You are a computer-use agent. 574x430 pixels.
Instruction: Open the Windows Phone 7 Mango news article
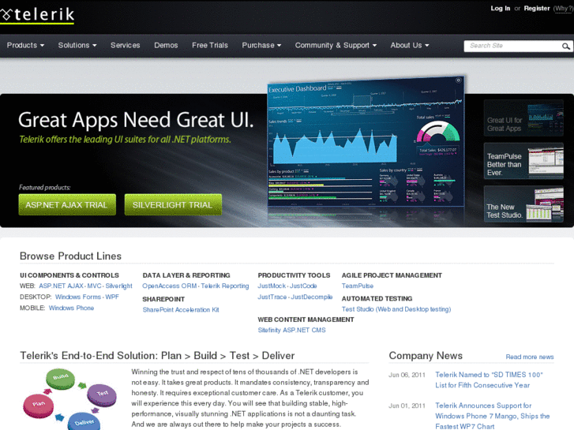[493, 416]
